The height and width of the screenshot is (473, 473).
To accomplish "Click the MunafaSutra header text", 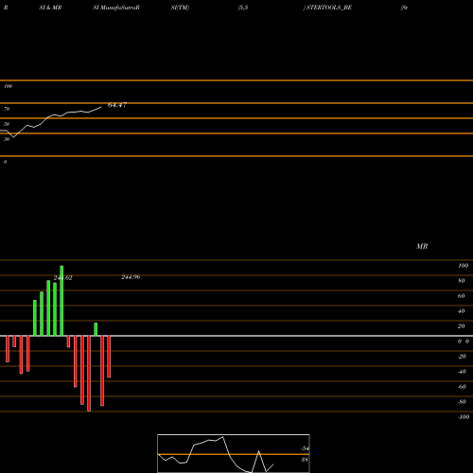I will tap(120, 8).
